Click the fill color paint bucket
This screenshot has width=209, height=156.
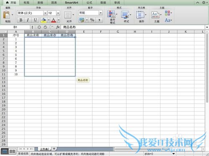click(44, 20)
